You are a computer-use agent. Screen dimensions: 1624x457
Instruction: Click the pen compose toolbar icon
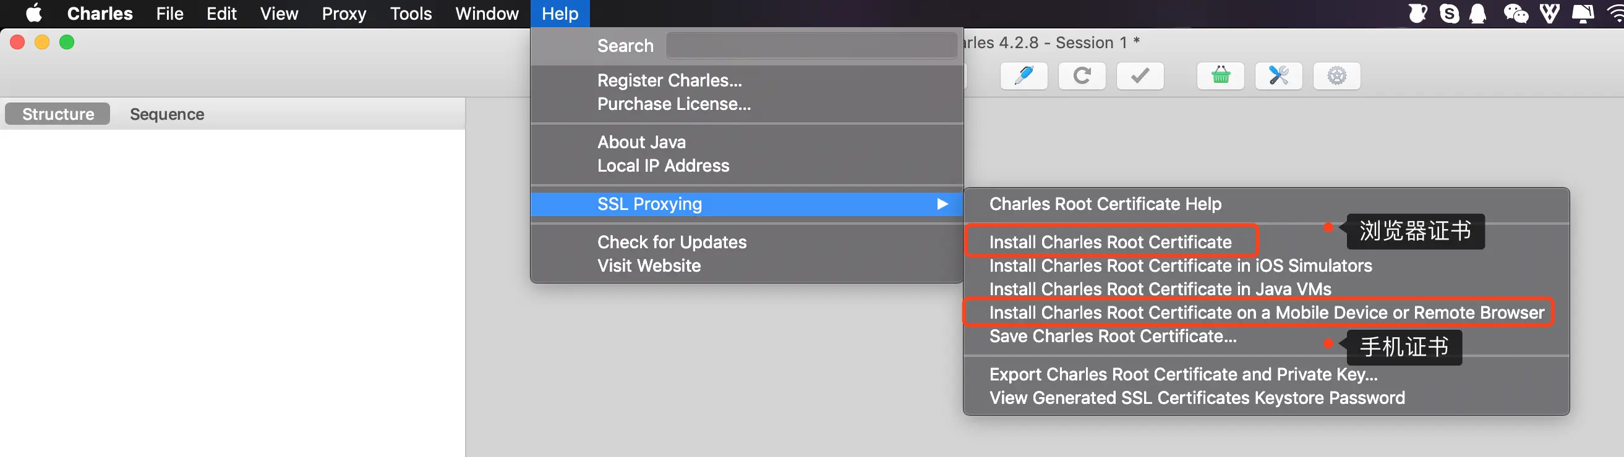tap(1024, 76)
